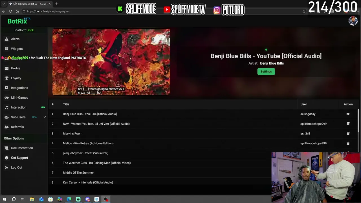Screen dimensions: 361x203
Task: Open the Documentation link
Action: tap(22, 148)
